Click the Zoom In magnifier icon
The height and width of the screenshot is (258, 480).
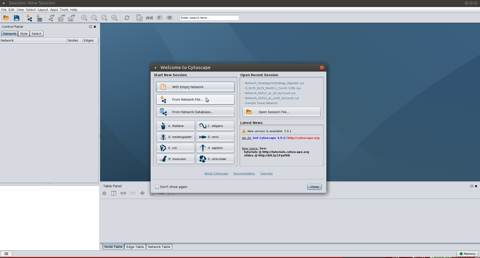(x=84, y=18)
